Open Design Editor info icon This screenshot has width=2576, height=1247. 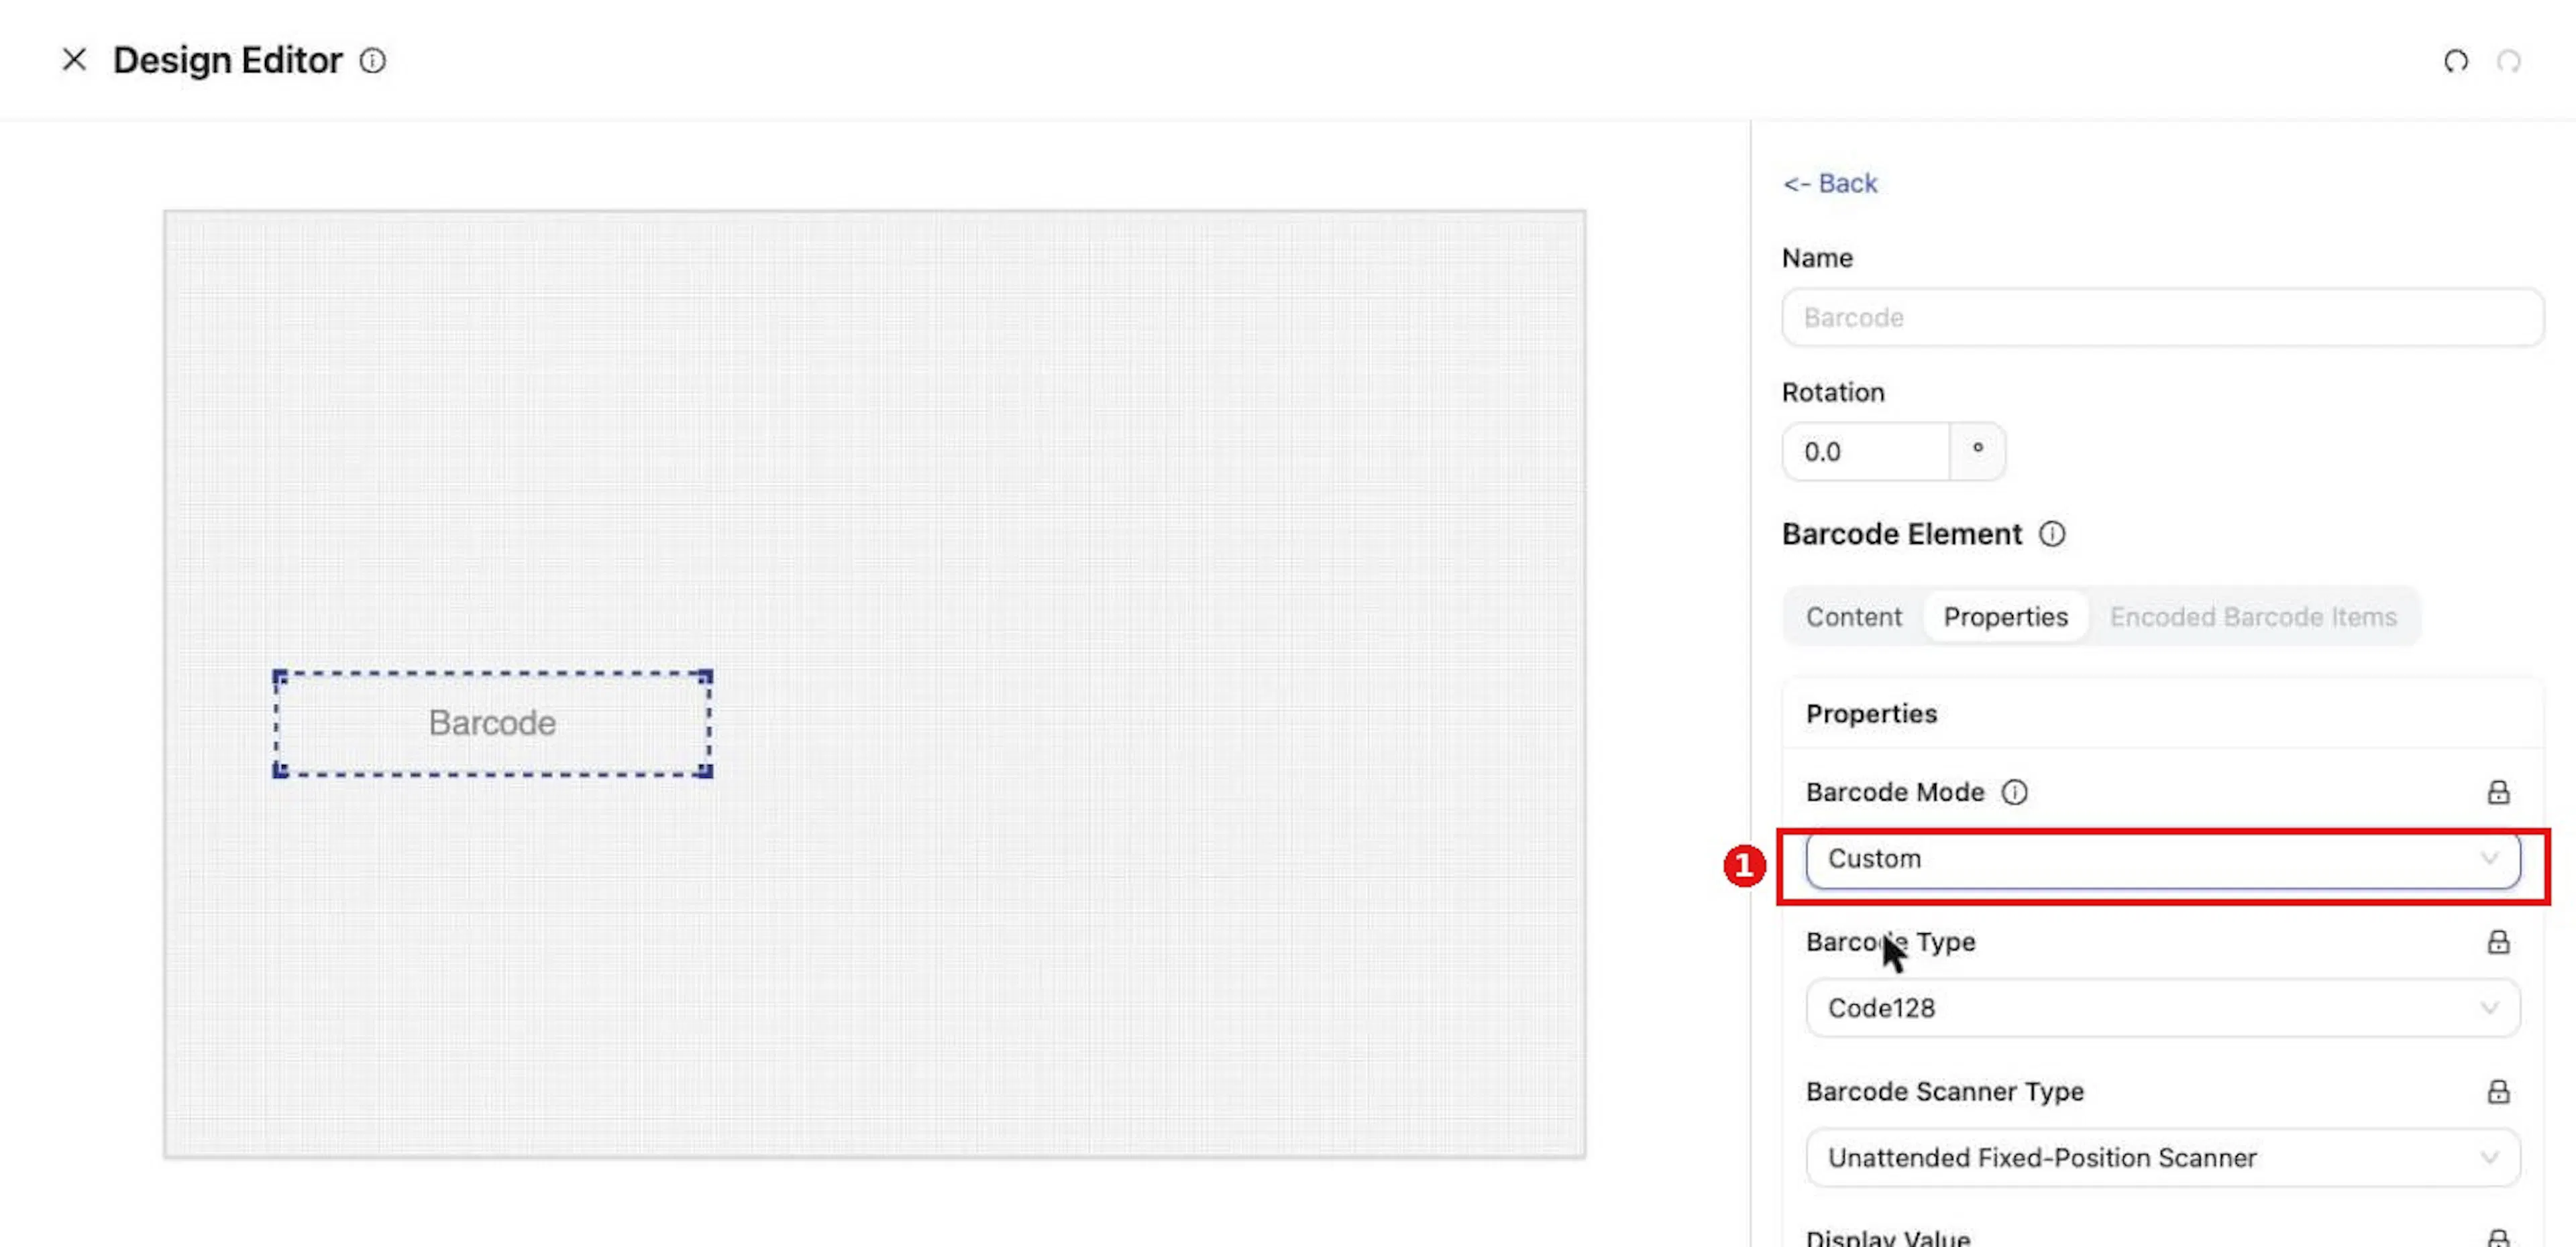[x=373, y=61]
